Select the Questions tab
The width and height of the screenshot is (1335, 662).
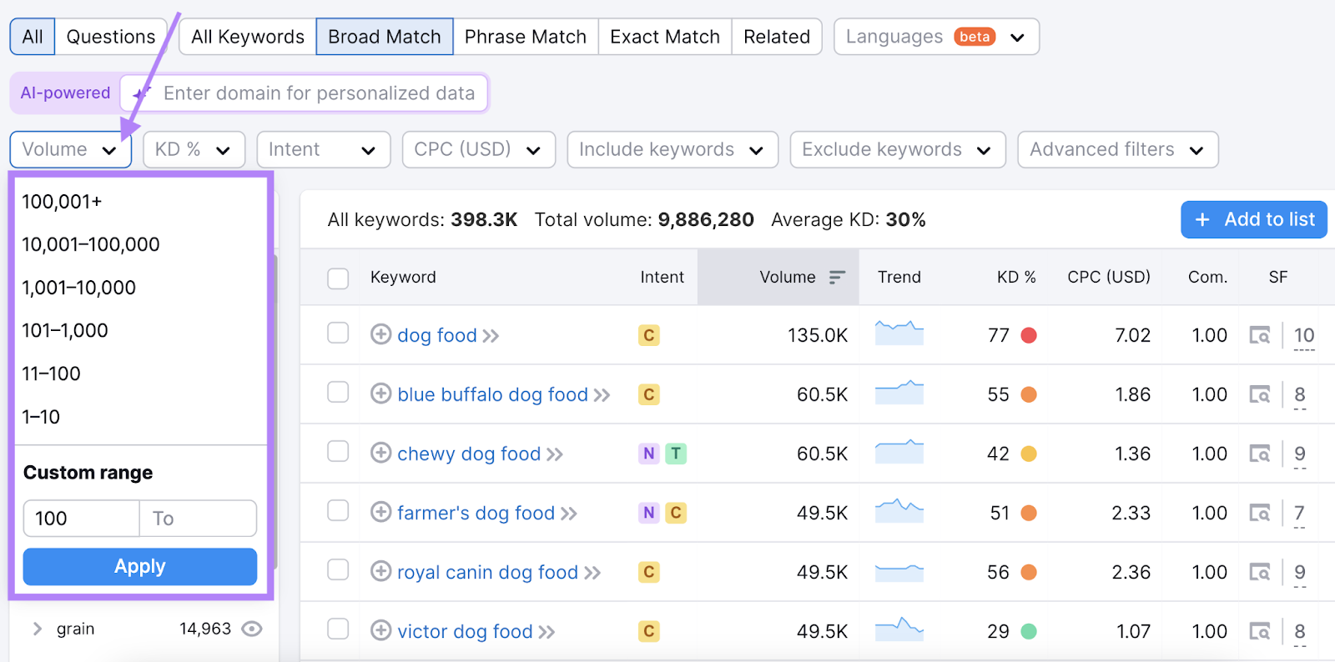[x=110, y=37]
